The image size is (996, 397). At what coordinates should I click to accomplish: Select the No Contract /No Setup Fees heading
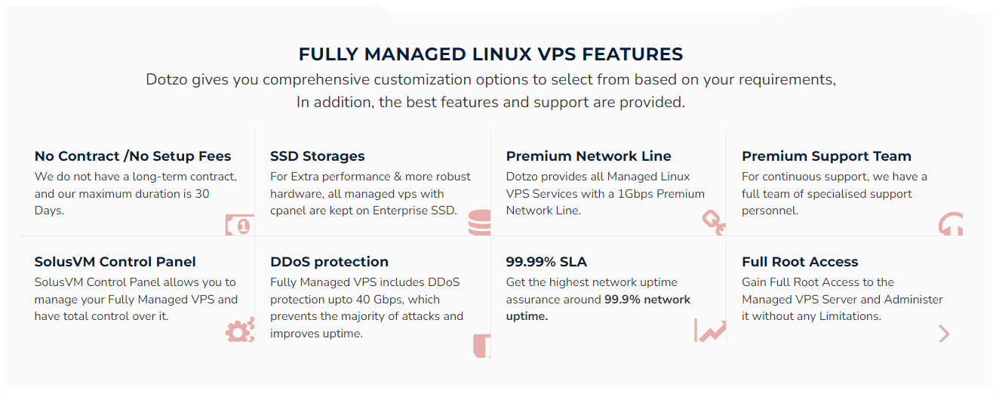133,156
